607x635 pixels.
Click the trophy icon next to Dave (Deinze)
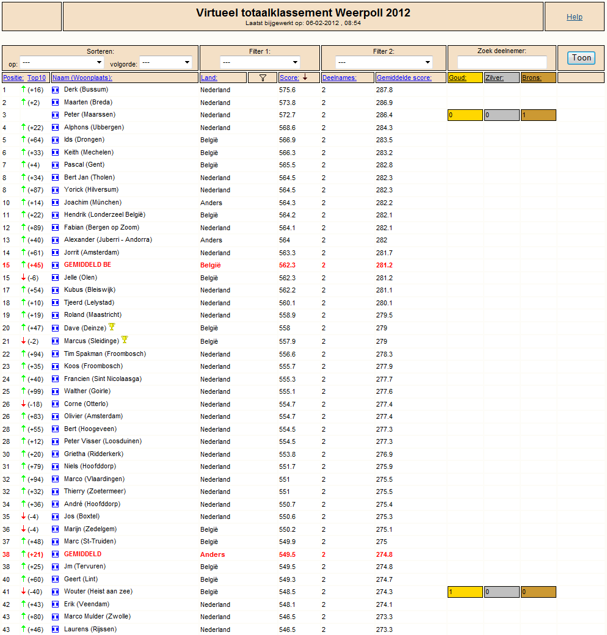click(x=112, y=327)
